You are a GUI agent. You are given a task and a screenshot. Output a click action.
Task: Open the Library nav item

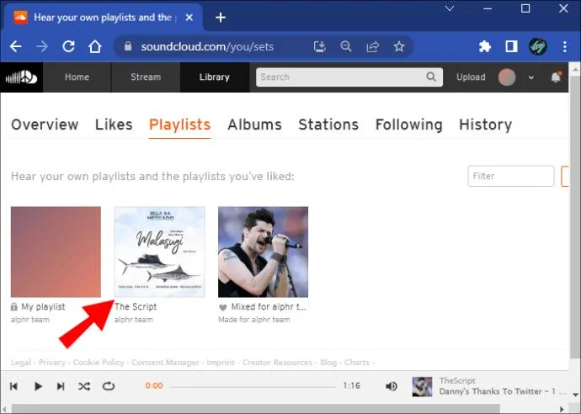click(x=214, y=77)
